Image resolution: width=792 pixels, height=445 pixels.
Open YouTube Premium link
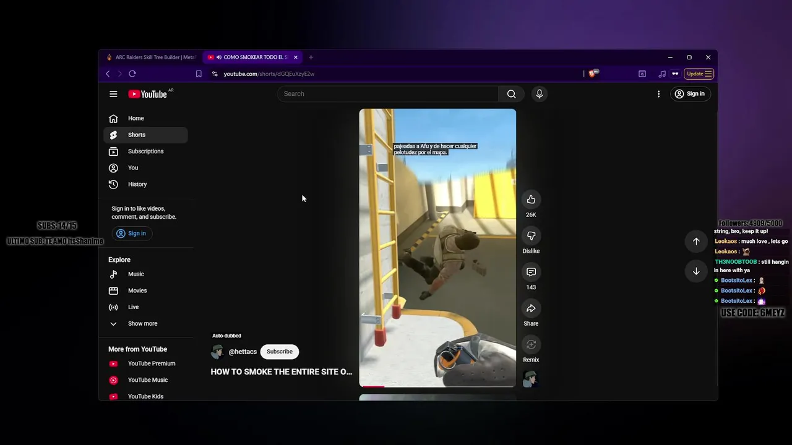(x=145, y=364)
